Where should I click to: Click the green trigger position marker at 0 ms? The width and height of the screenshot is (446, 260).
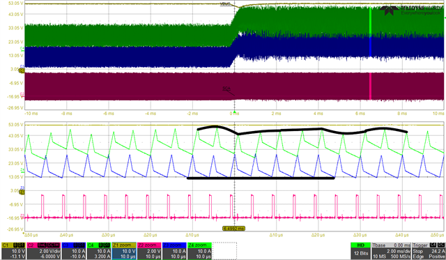coord(234,112)
